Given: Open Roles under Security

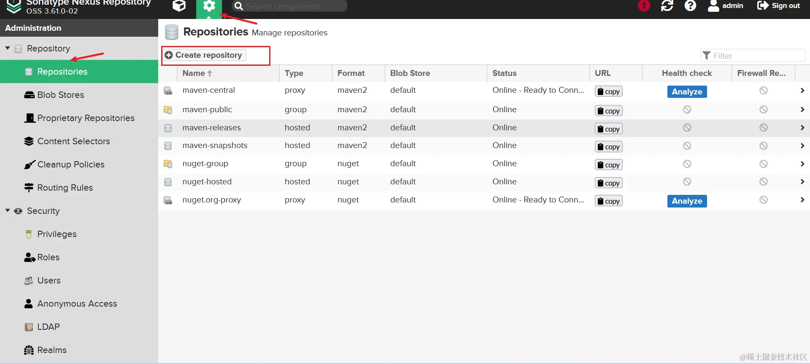Looking at the screenshot, I should click(x=79, y=257).
